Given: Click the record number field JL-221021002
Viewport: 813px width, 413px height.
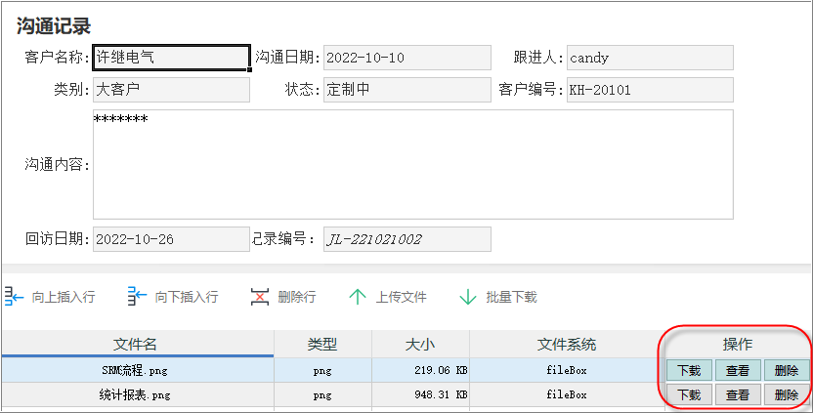Looking at the screenshot, I should [407, 239].
